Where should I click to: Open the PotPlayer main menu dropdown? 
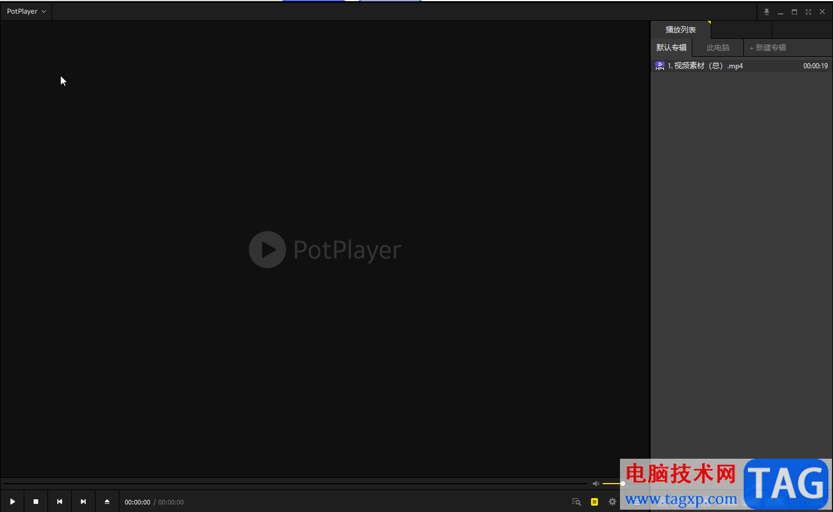coord(26,12)
